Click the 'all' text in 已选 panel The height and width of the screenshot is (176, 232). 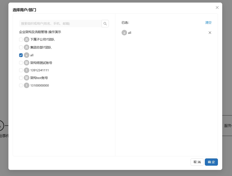pyautogui.click(x=130, y=33)
